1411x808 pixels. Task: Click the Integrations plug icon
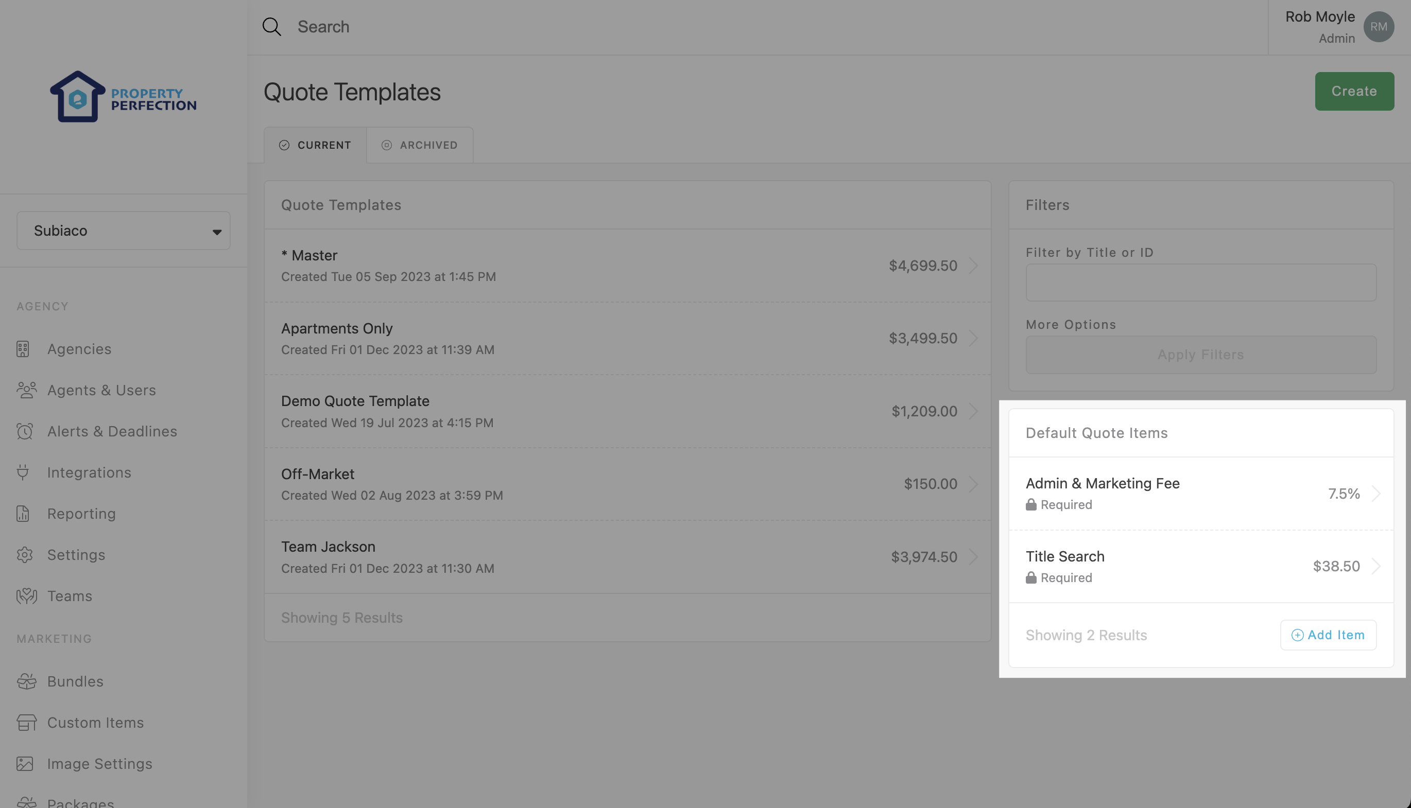pos(23,472)
